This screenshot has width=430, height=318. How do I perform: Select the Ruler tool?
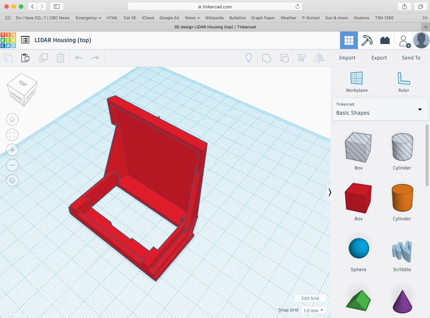pos(403,82)
